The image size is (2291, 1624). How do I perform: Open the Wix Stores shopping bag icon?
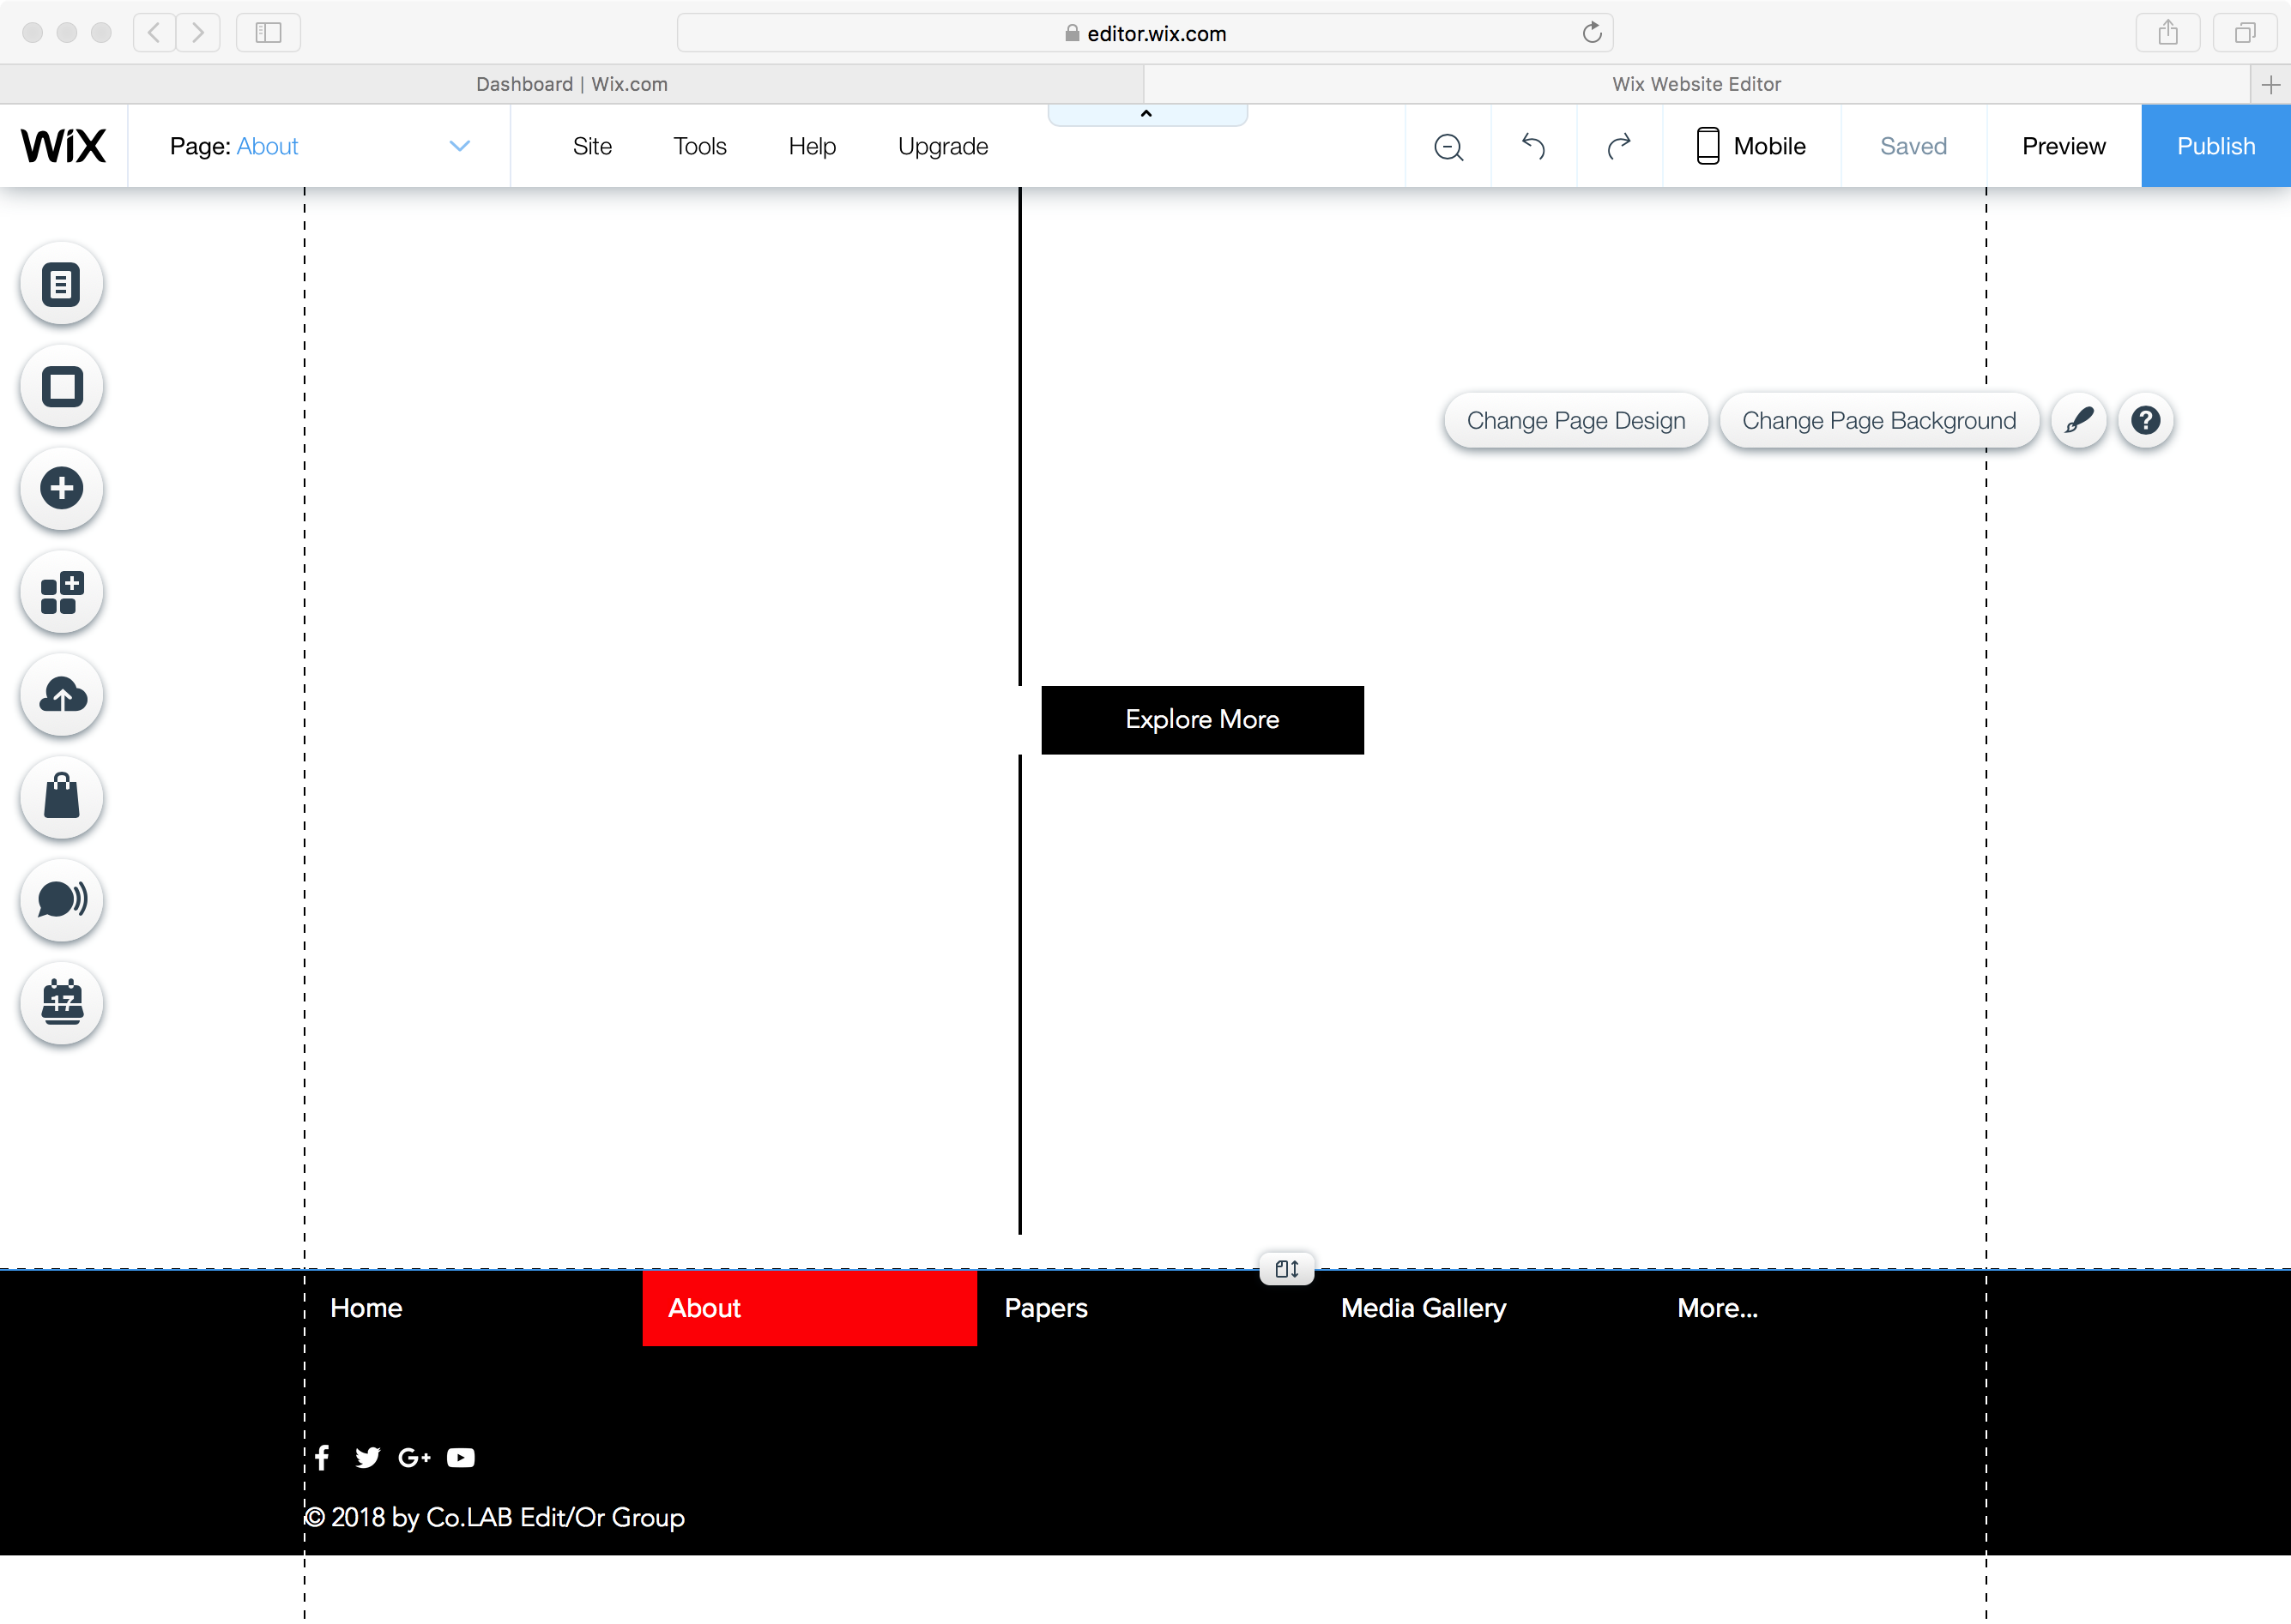click(62, 798)
